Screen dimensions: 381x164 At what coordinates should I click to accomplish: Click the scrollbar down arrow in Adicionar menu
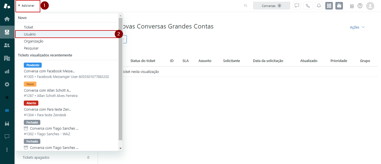tap(121, 148)
